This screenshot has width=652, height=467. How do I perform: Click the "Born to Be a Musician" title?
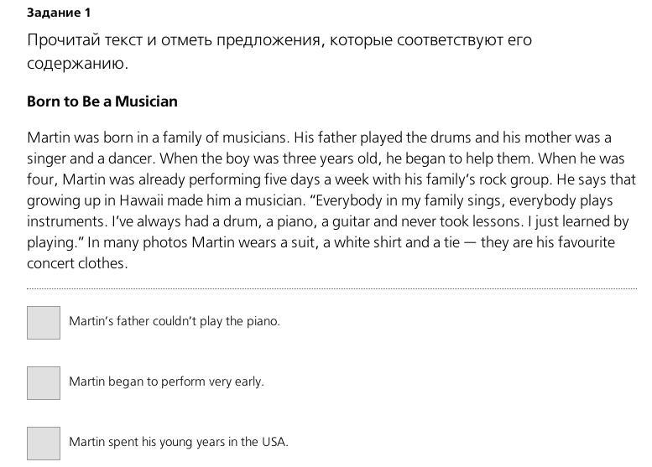(x=102, y=101)
